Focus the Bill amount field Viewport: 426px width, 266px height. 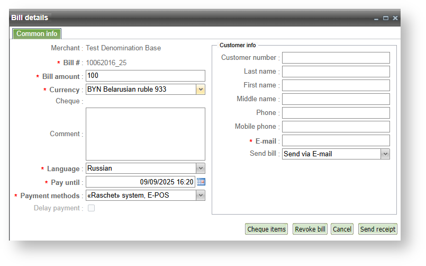[x=145, y=76]
